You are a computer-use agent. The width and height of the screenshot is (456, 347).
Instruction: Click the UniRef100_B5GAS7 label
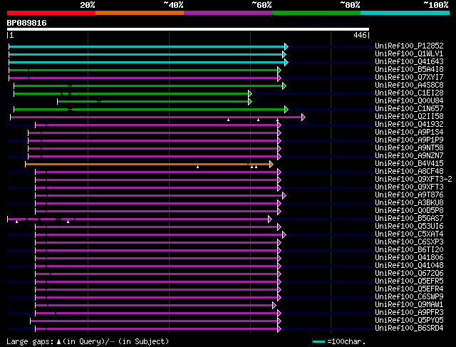pos(409,219)
